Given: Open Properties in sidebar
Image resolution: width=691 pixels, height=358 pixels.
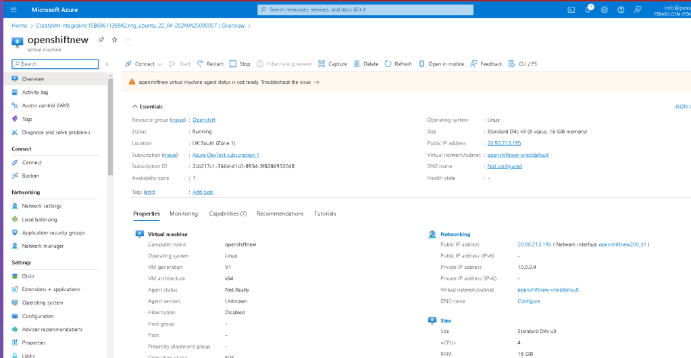Looking at the screenshot, I should (x=34, y=342).
